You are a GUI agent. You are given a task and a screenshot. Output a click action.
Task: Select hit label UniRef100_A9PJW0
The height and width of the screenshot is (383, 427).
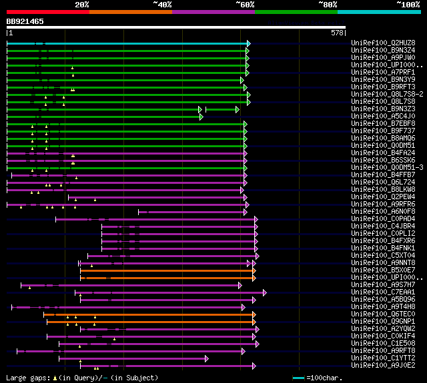point(383,58)
